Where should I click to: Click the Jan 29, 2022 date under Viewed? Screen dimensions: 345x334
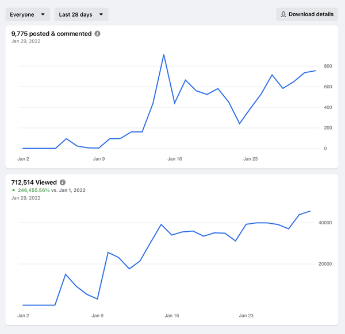26,198
